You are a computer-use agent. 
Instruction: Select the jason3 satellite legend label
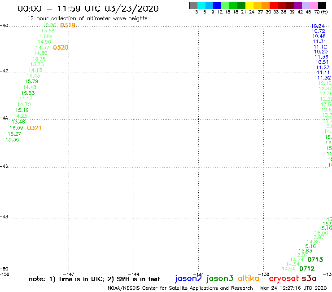tap(220, 279)
